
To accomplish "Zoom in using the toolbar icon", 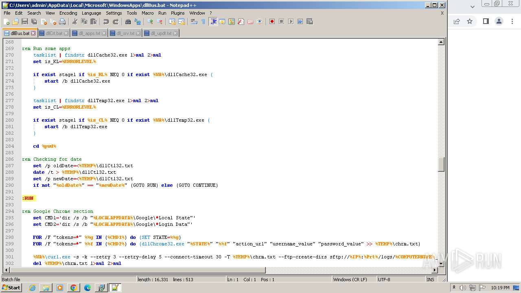I will click(150, 22).
